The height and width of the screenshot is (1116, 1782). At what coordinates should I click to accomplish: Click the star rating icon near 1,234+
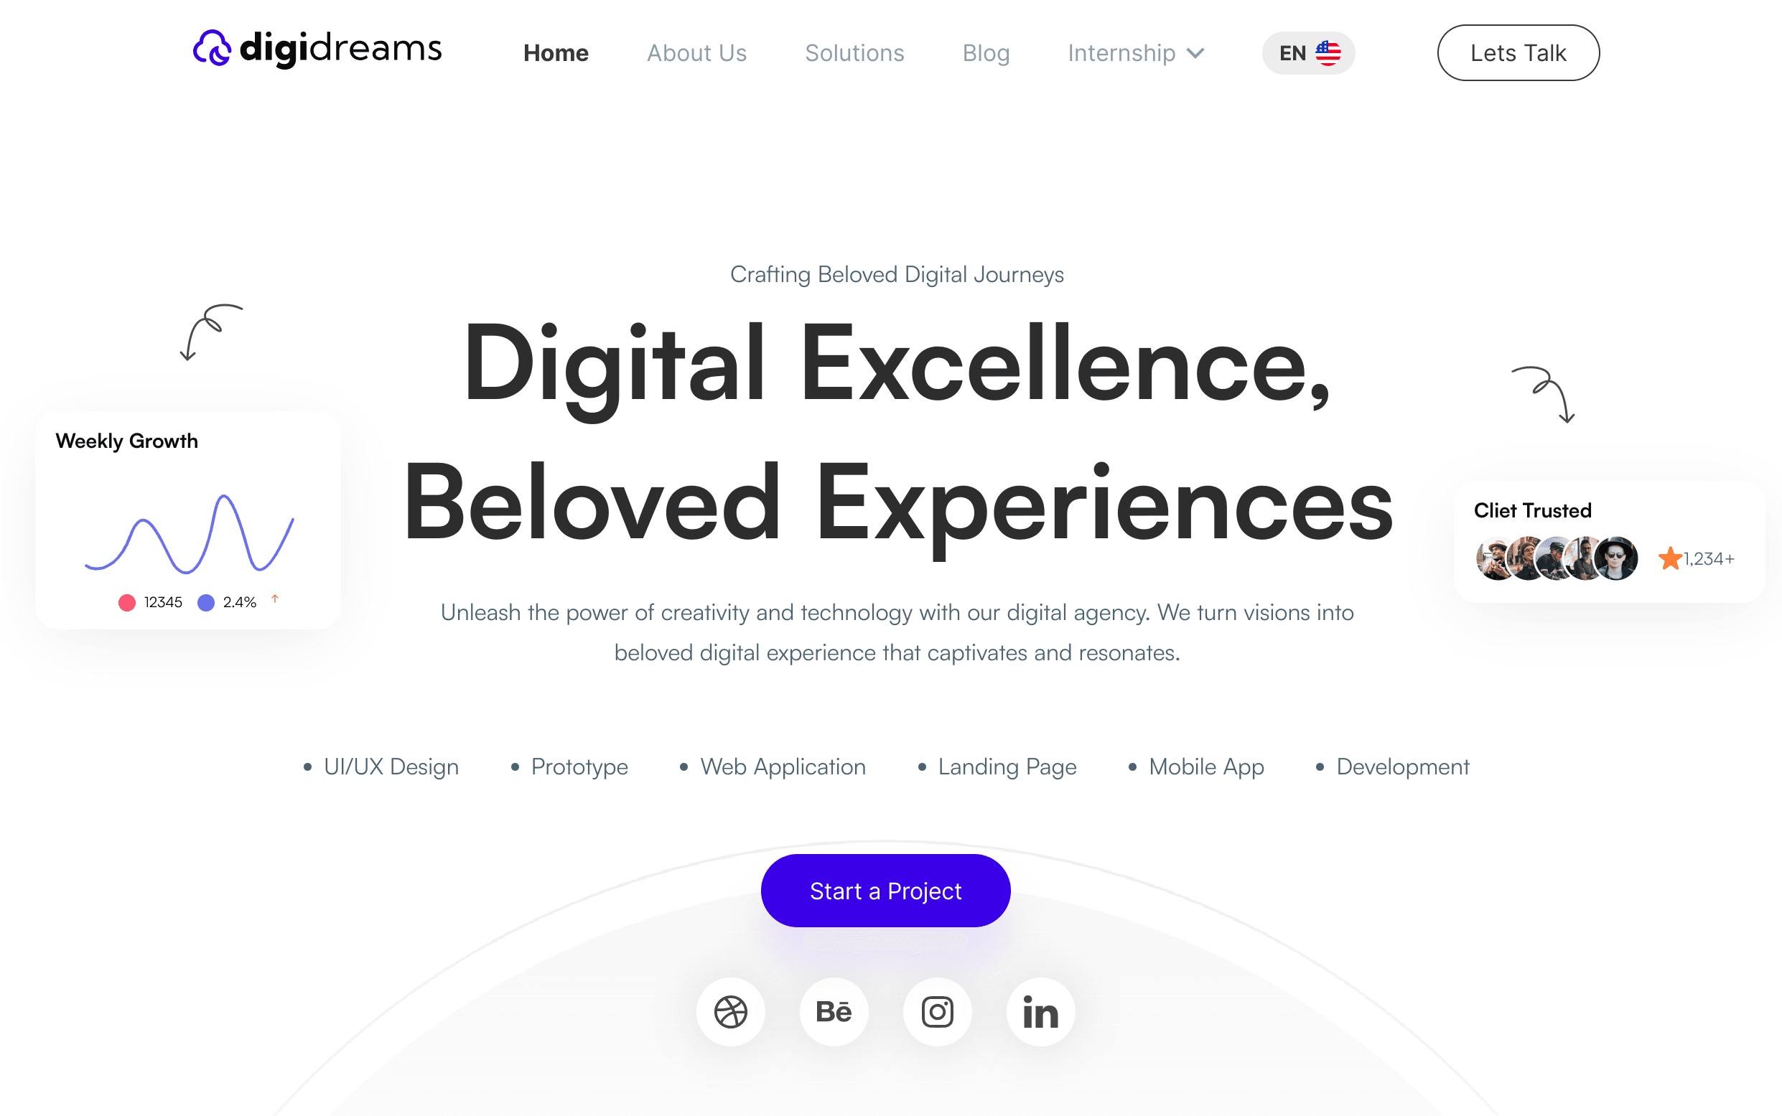(x=1668, y=557)
